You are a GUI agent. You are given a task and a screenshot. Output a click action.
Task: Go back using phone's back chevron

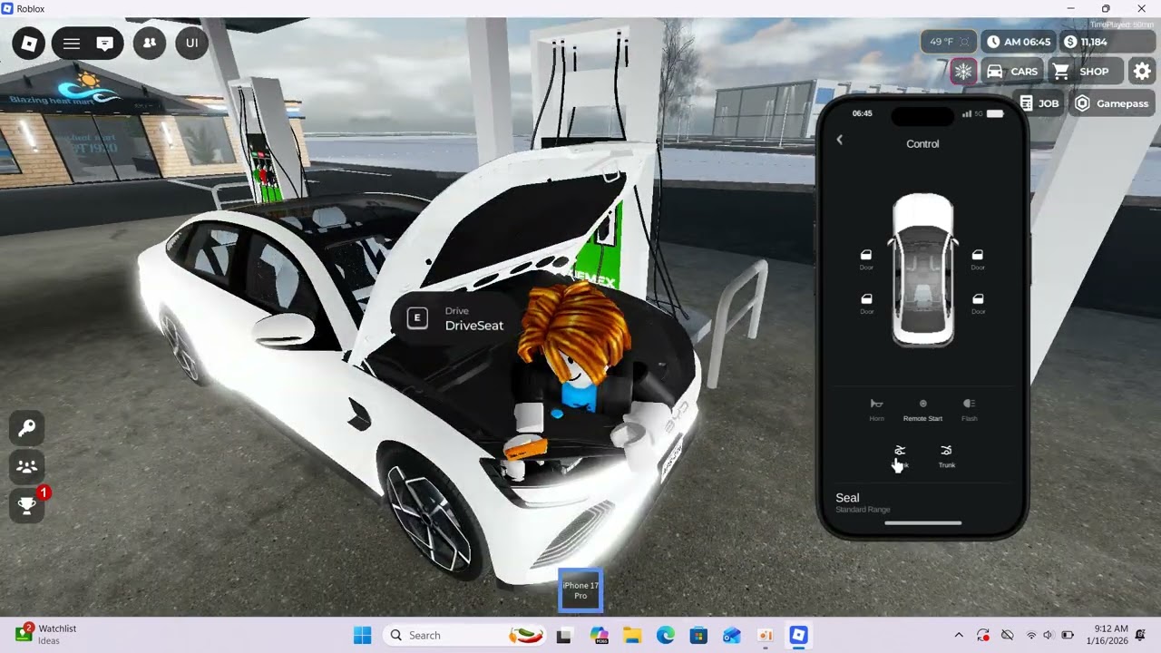pos(840,140)
